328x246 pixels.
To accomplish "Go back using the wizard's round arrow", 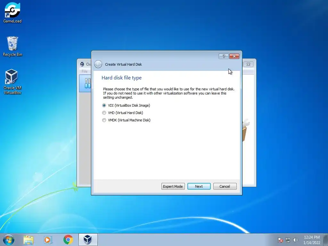I will click(x=98, y=64).
